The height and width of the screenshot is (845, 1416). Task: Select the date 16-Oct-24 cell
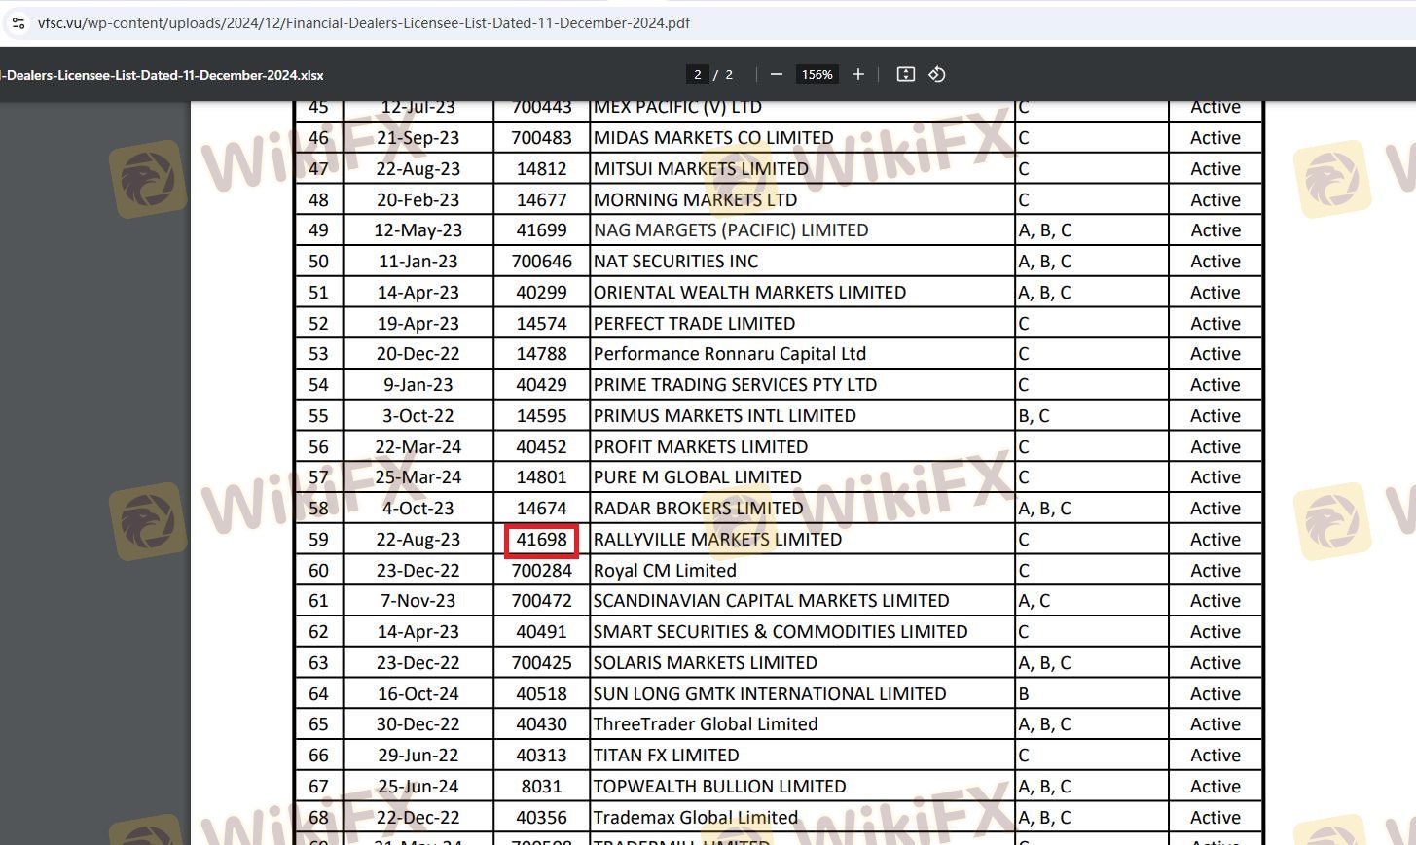pyautogui.click(x=418, y=694)
